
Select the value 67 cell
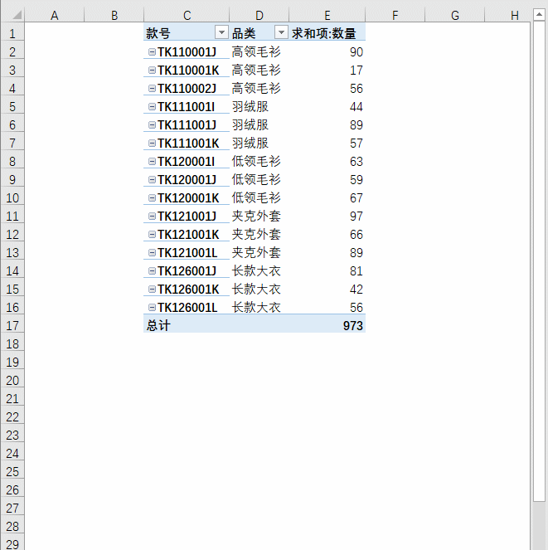click(327, 197)
